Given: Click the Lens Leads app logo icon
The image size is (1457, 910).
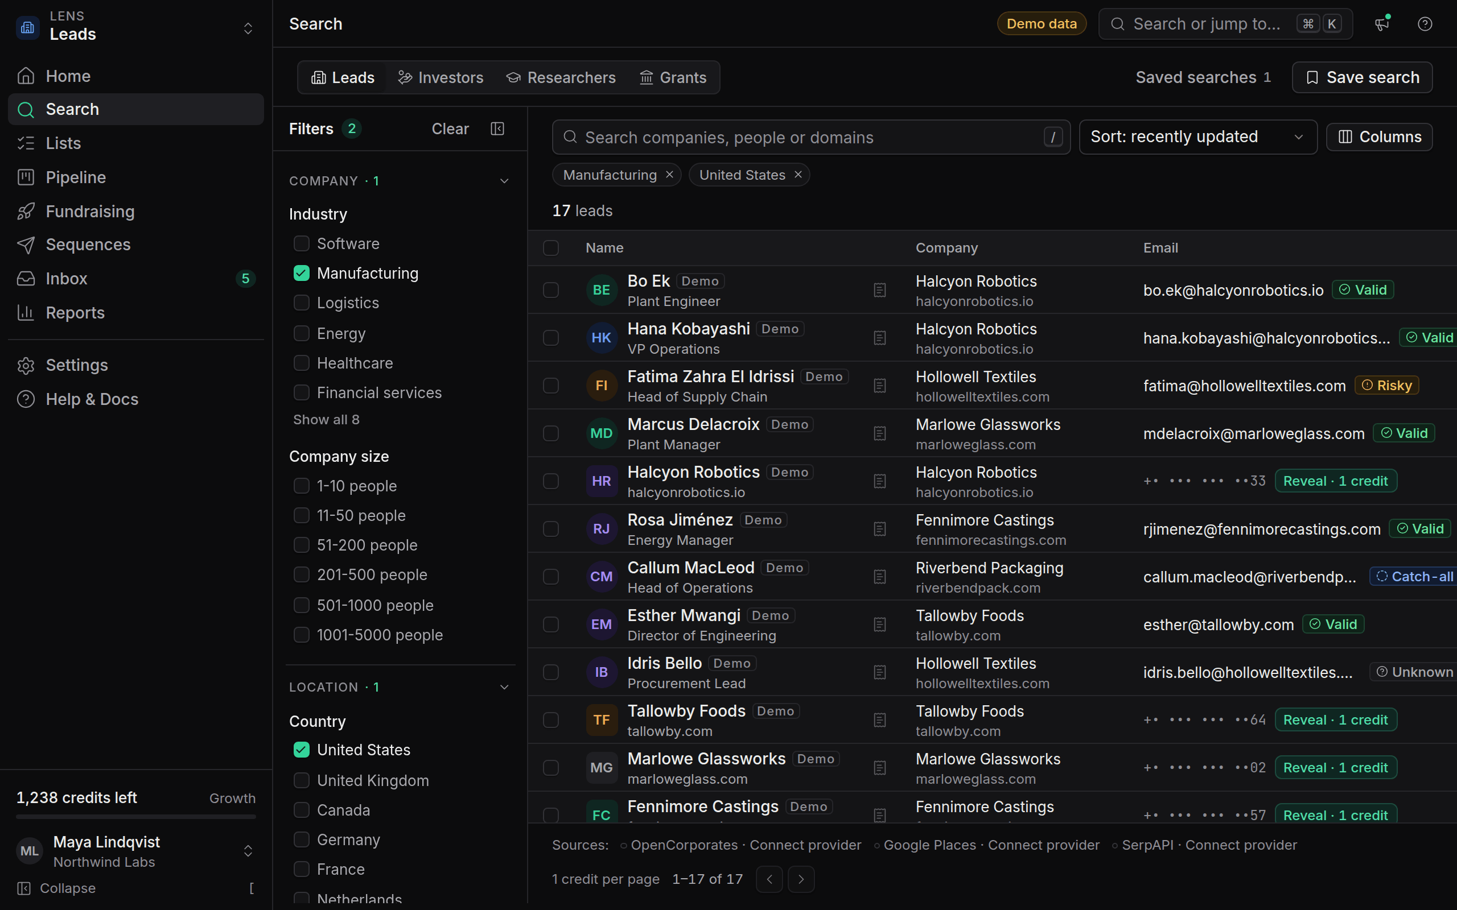Looking at the screenshot, I should coord(28,27).
